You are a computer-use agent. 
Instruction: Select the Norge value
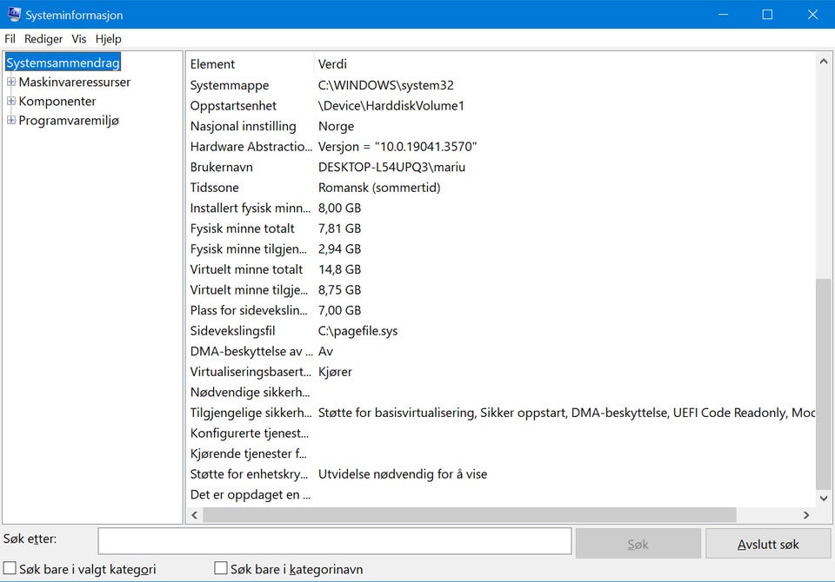click(336, 126)
